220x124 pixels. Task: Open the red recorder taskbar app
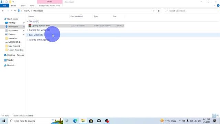[x=107, y=121]
